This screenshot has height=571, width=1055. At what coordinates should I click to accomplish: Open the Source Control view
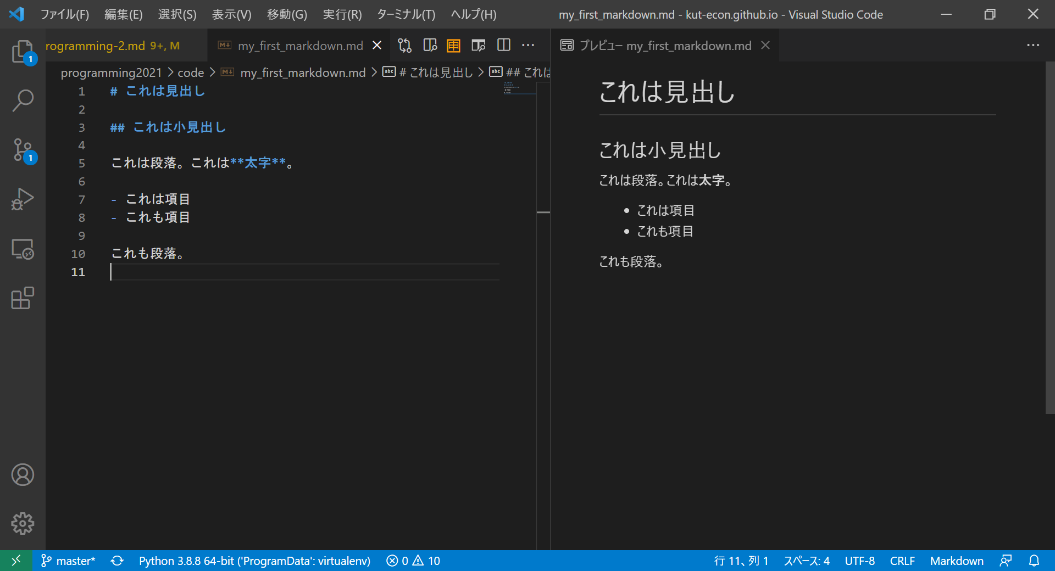pyautogui.click(x=23, y=150)
